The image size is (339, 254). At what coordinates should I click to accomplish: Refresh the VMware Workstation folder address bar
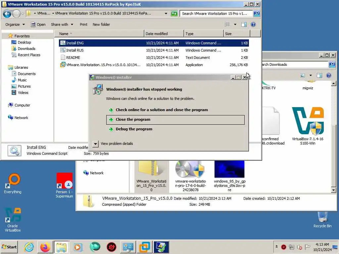click(174, 14)
